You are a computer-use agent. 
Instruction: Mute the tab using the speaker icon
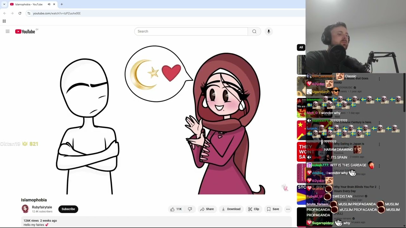click(49, 4)
